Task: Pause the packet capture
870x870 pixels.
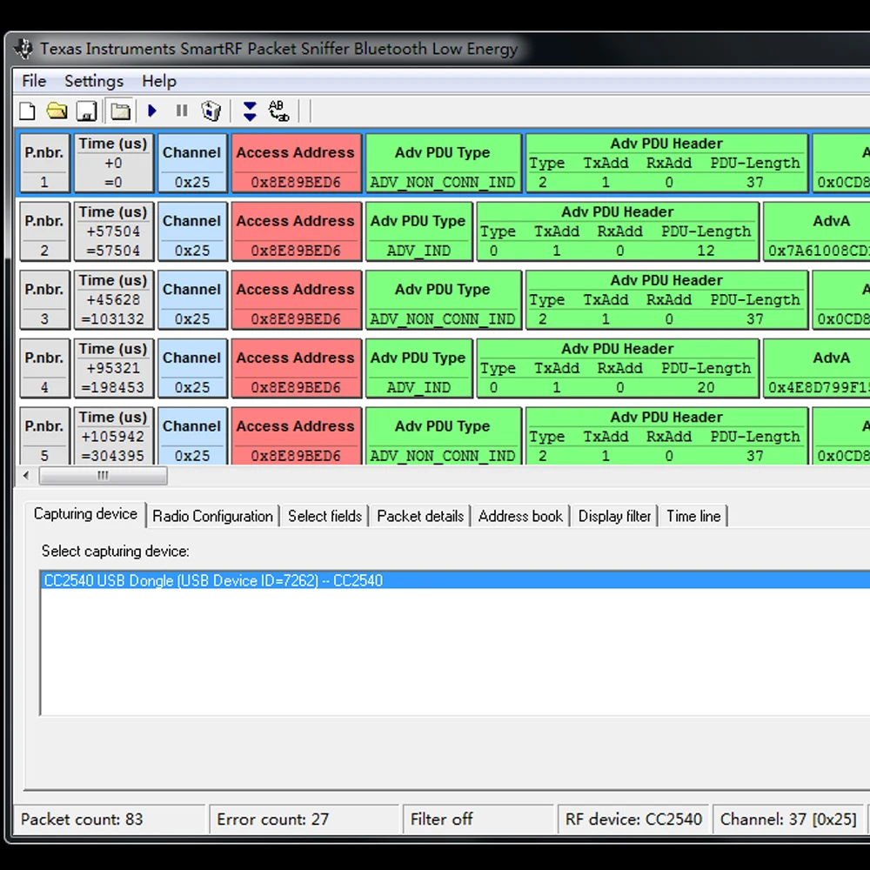Action: tap(182, 111)
